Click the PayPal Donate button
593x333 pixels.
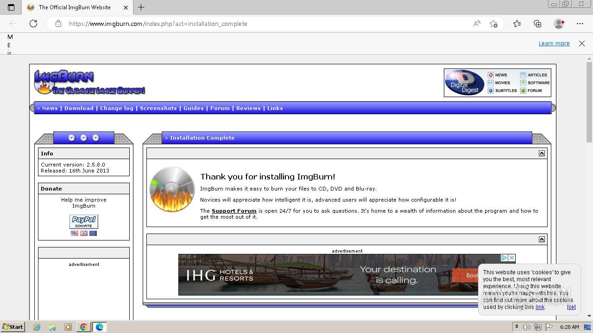(x=84, y=222)
